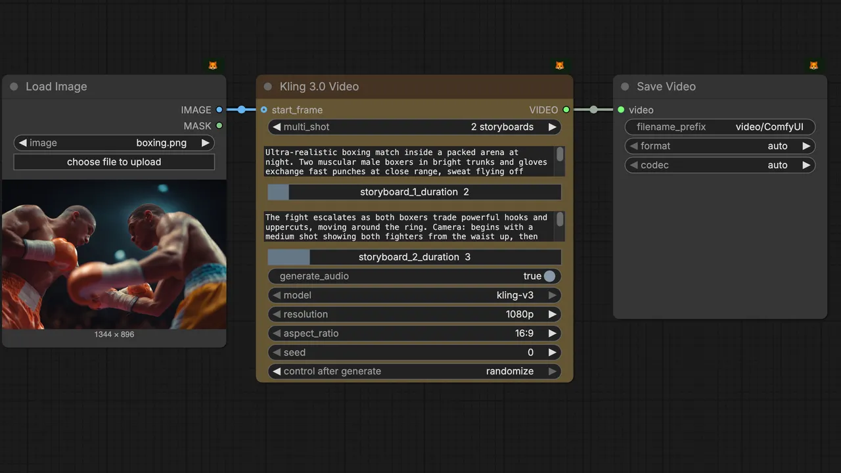The width and height of the screenshot is (841, 473).
Task: Step format auto right arrow
Action: pos(806,146)
